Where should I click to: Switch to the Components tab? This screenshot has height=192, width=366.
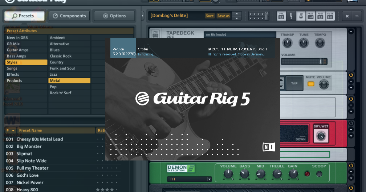click(x=69, y=16)
